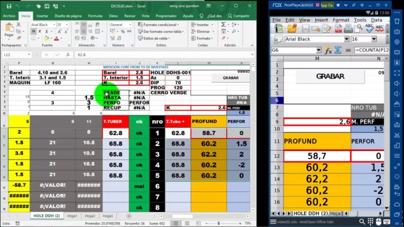The height and width of the screenshot is (227, 404).
Task: Click the red font color swatch
Action: 56,38
